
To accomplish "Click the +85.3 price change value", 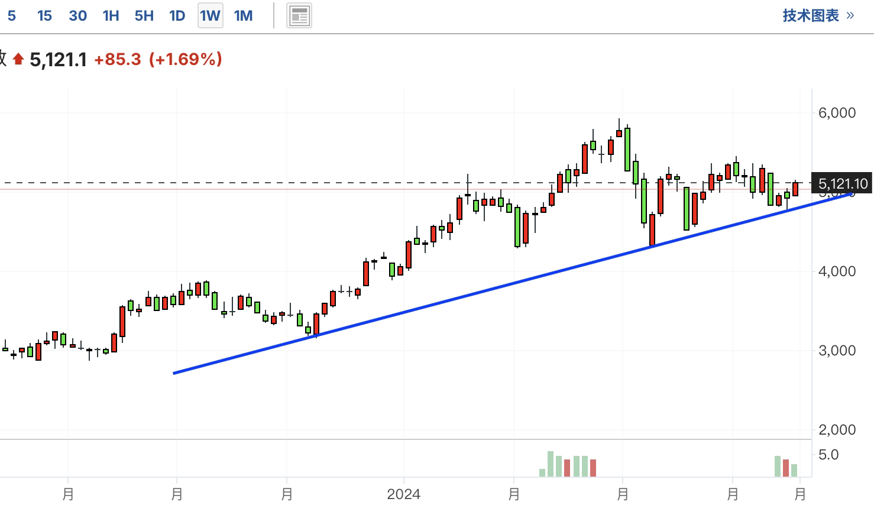I will pos(117,59).
